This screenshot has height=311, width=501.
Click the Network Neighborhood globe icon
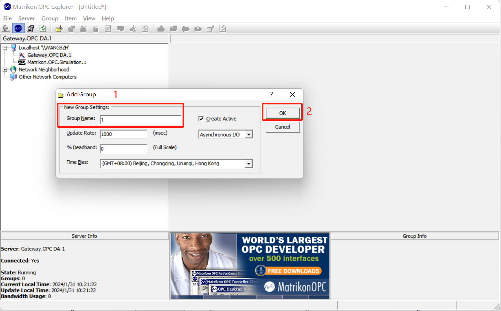(x=14, y=69)
